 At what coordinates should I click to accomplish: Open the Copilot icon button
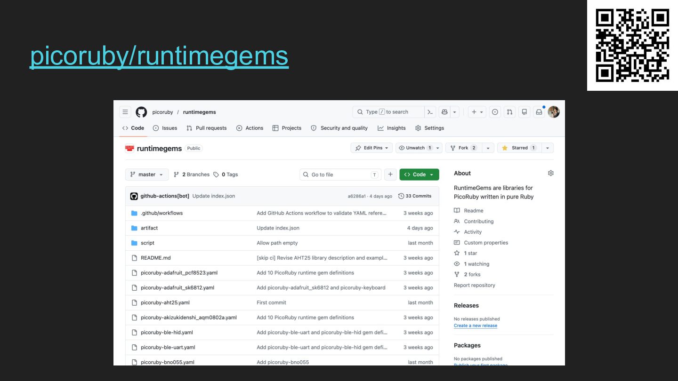point(444,112)
